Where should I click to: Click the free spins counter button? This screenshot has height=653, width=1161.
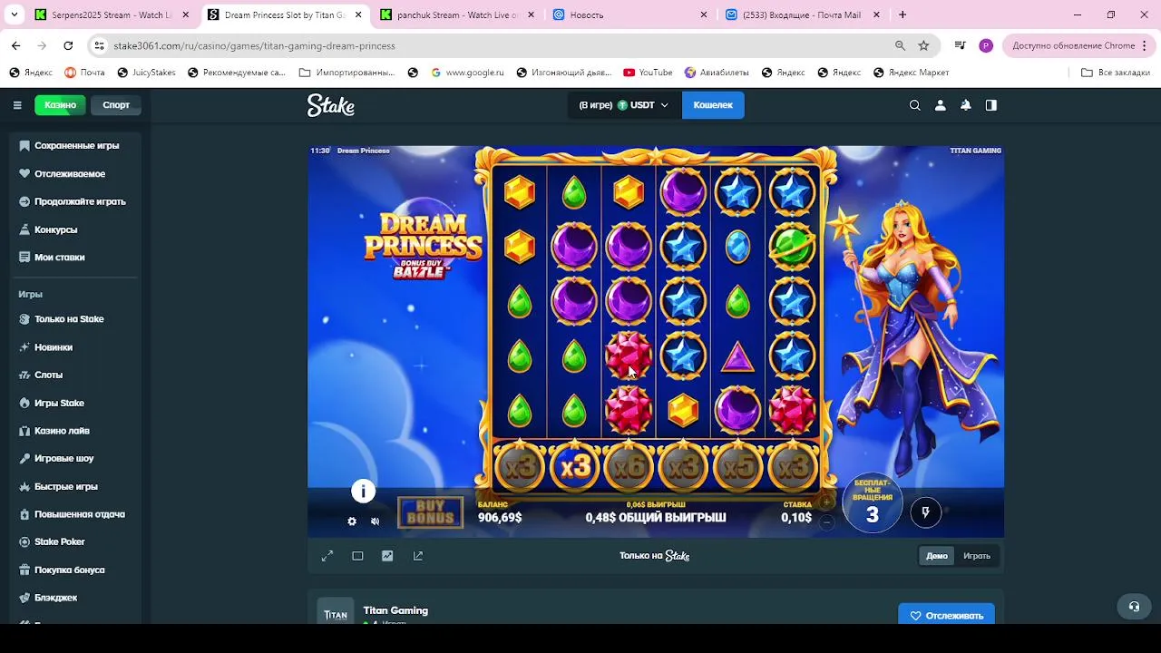click(x=873, y=502)
